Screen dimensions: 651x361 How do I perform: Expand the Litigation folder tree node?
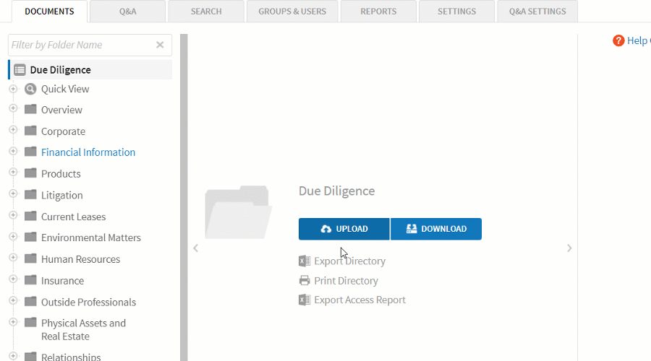point(13,194)
